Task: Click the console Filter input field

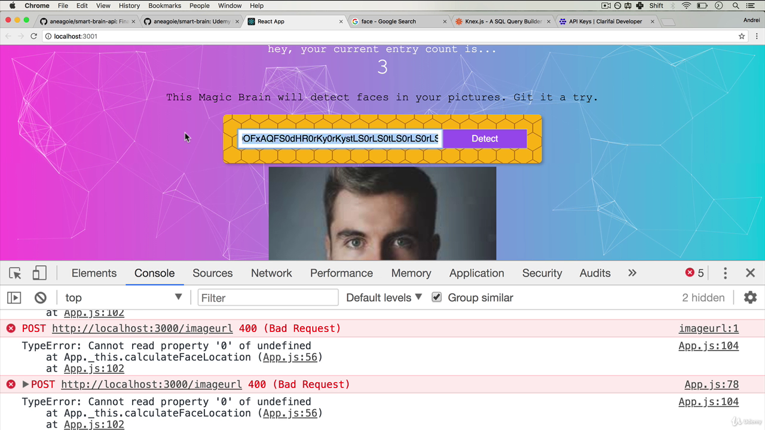Action: 268,297
